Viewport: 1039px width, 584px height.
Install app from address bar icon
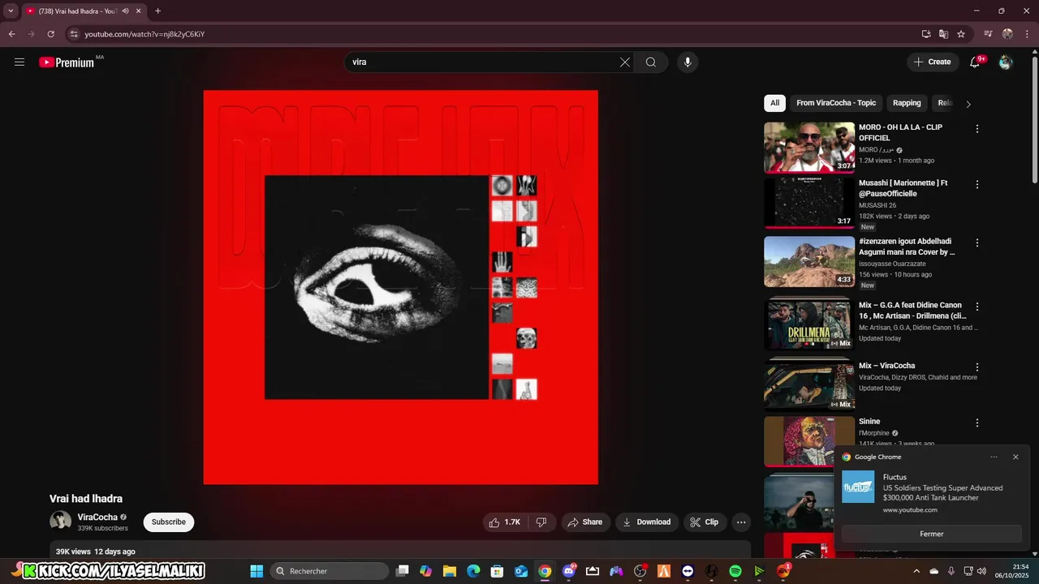926,34
